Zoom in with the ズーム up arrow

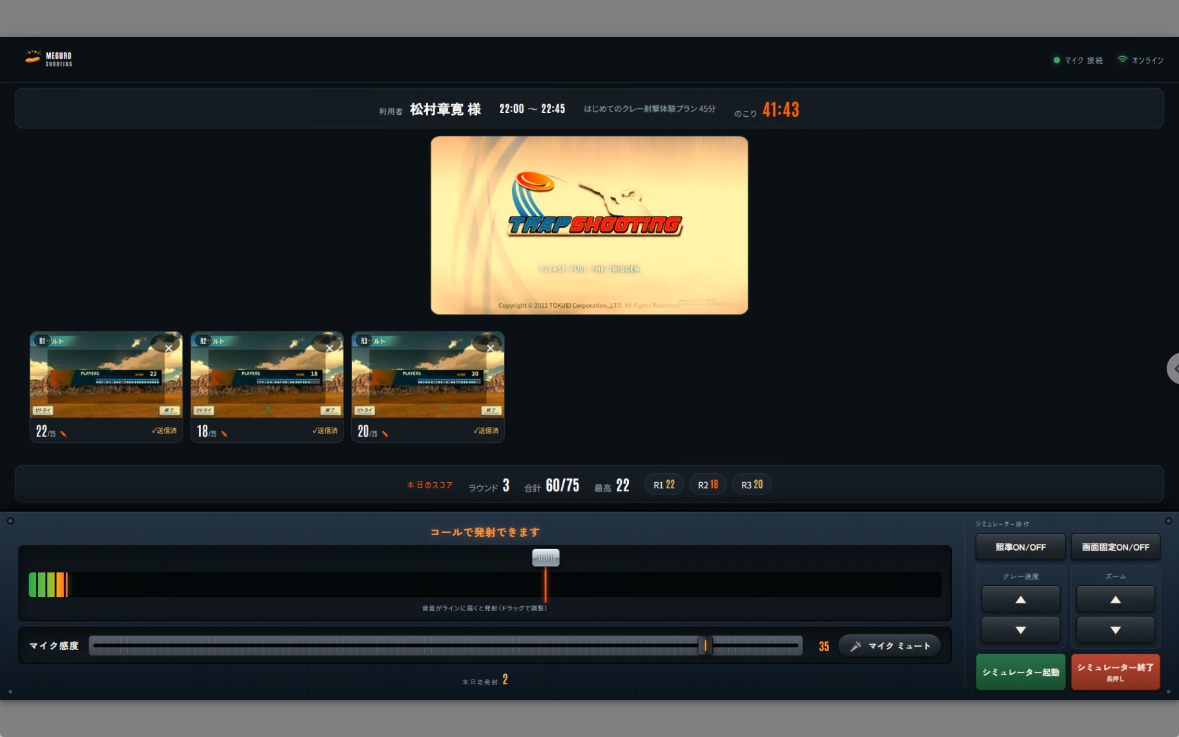[x=1115, y=600]
